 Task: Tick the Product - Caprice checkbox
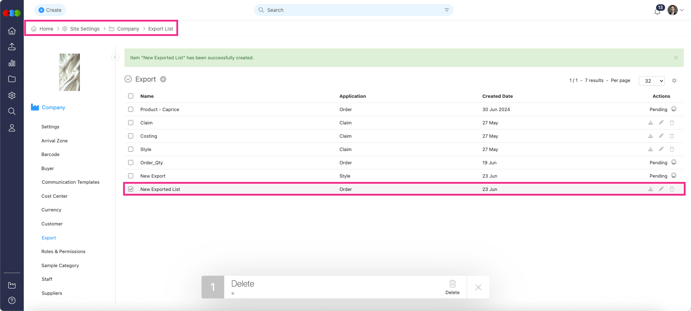click(x=131, y=109)
